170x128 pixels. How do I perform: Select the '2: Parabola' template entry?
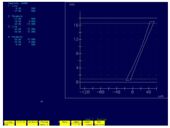15,16
